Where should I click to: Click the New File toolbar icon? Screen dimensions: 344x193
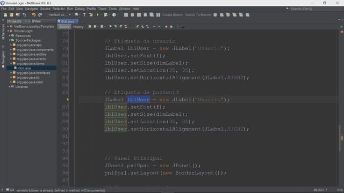point(5,15)
